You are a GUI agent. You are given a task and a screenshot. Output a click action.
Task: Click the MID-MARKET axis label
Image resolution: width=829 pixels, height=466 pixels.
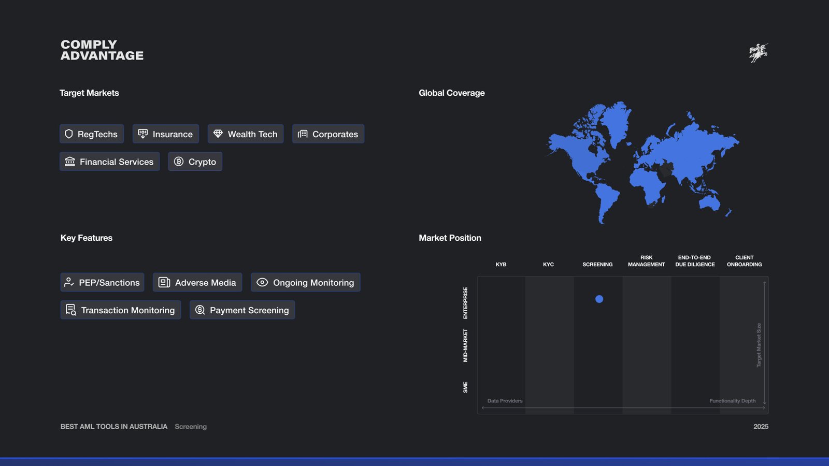[465, 345]
